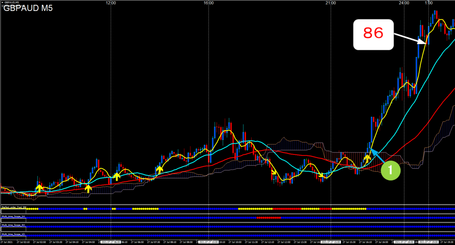Click the 2021.07.27 18:00 time axis label
Screen dimensions: 455x245
pos(404,242)
